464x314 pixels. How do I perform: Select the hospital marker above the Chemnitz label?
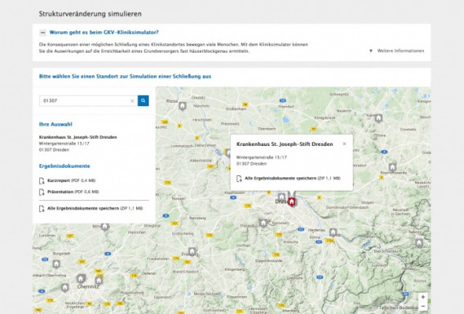[x=81, y=279]
